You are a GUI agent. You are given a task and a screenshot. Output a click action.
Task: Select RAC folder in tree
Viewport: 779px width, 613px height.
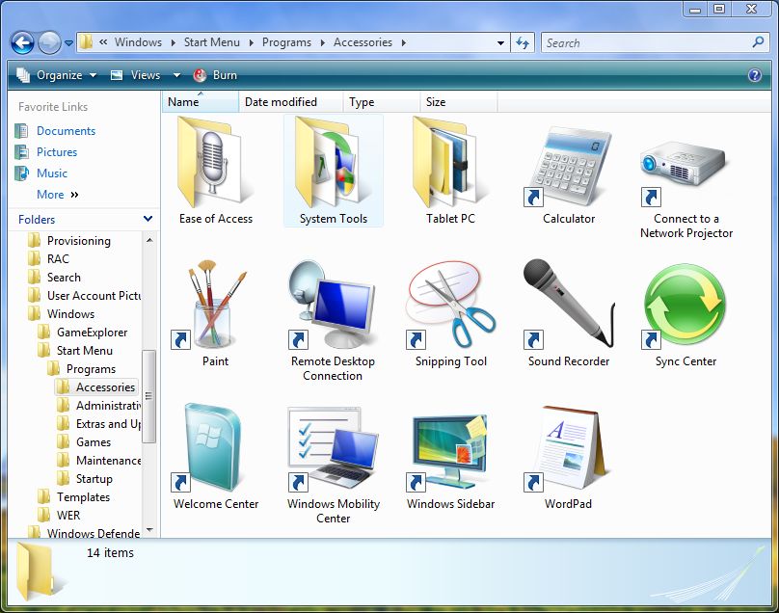48,259
